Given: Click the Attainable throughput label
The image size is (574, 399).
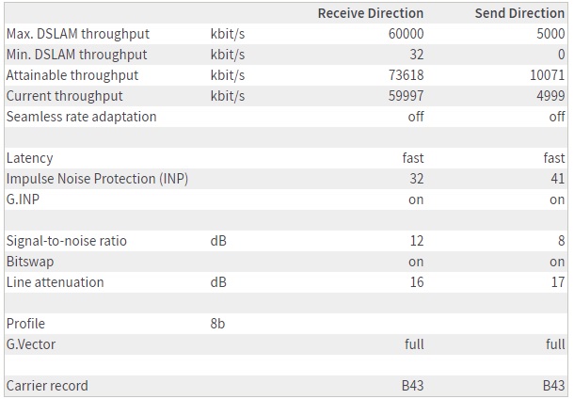Looking at the screenshot, I should (x=72, y=75).
